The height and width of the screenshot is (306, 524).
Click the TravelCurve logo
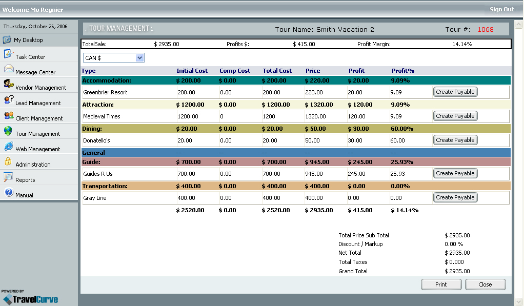30,299
